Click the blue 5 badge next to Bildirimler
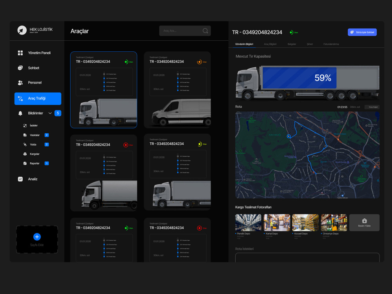This screenshot has height=294, width=392. tap(58, 113)
